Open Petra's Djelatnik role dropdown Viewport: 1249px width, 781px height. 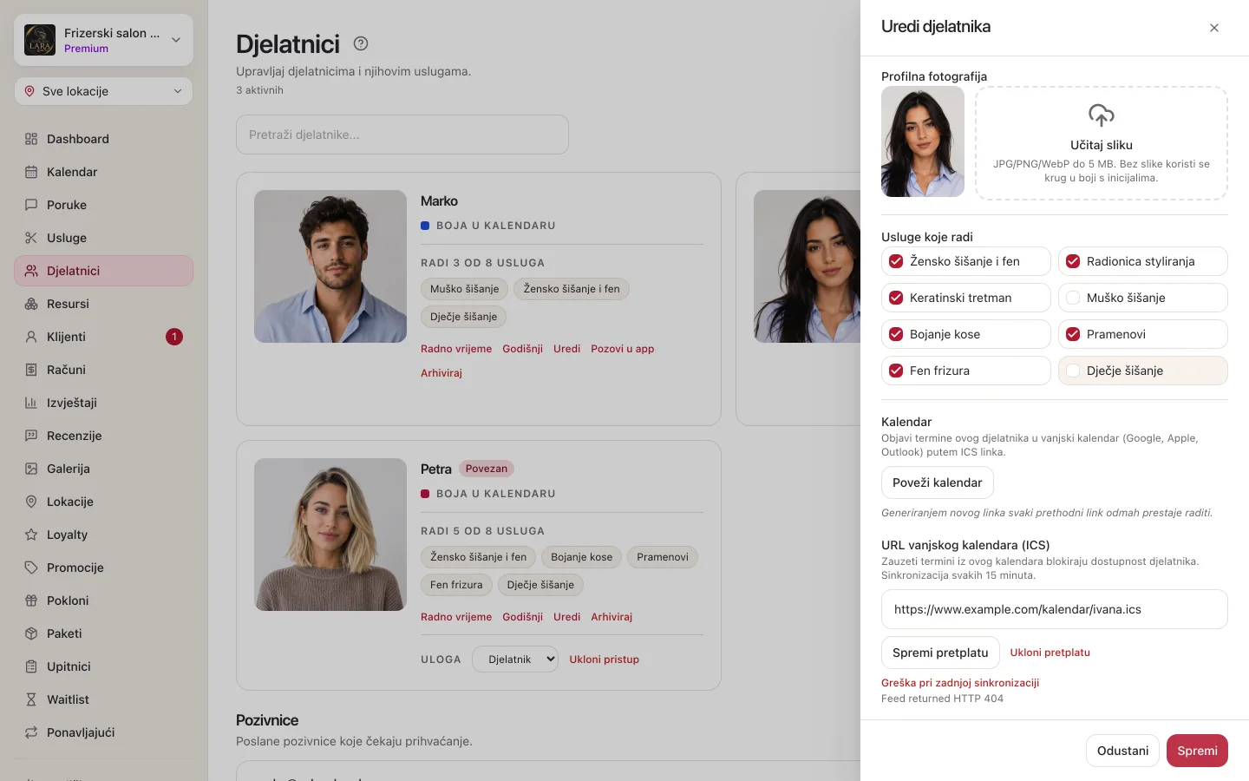pyautogui.click(x=515, y=660)
